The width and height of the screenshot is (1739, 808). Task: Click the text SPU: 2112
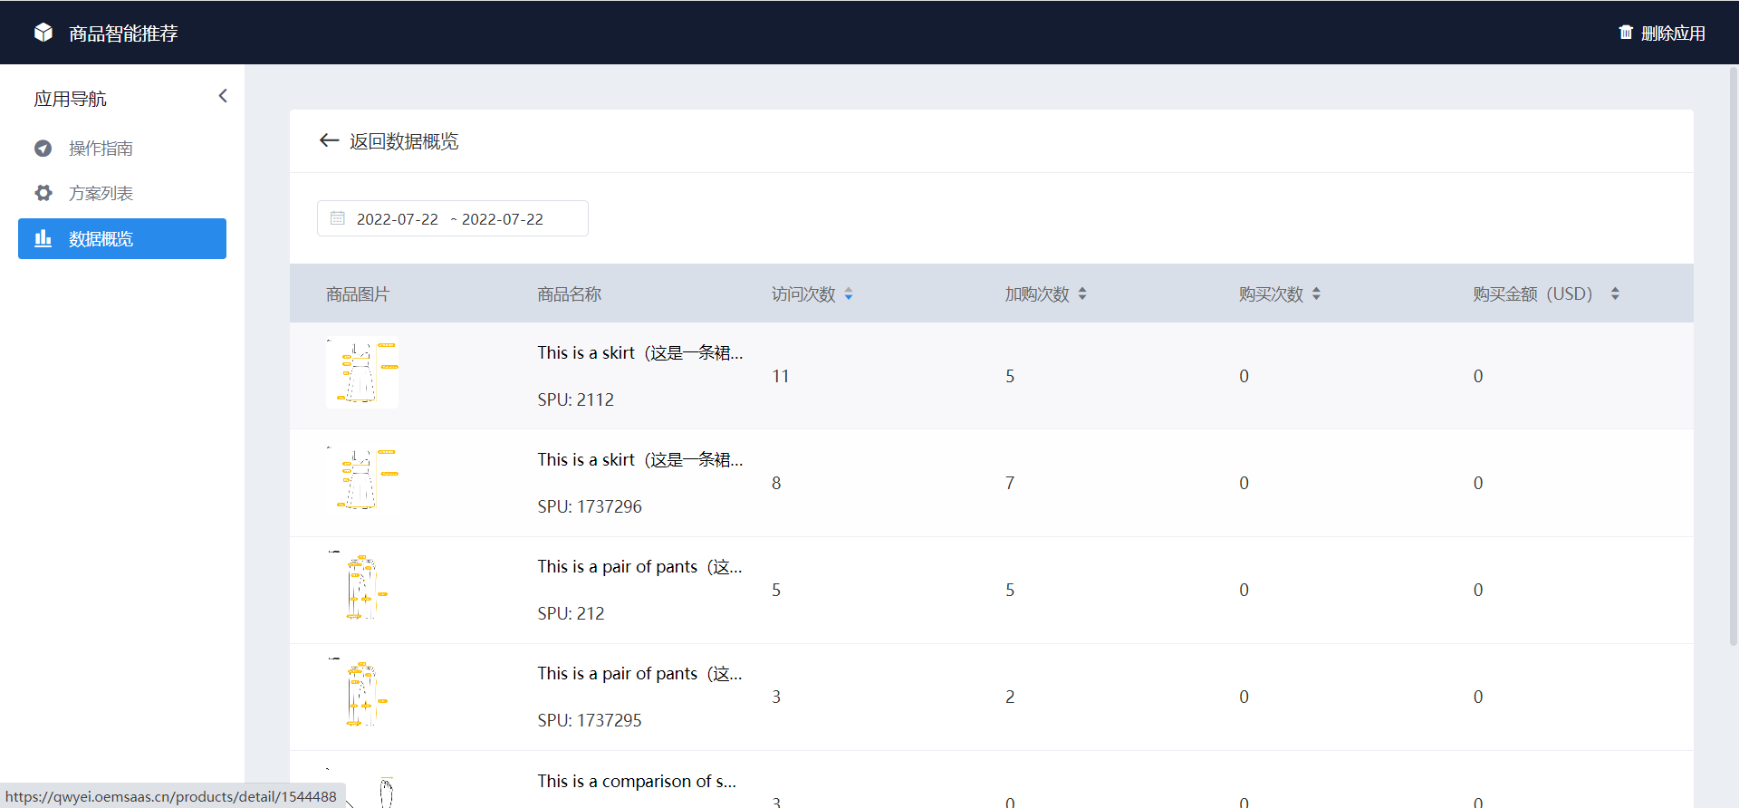575,399
